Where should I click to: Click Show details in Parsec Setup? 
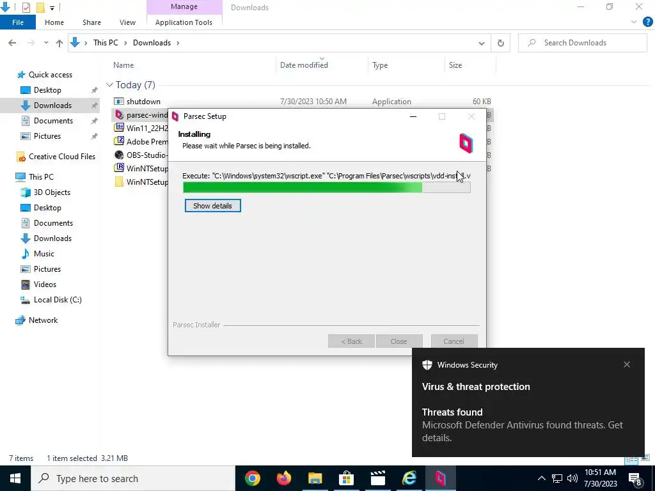pos(212,206)
